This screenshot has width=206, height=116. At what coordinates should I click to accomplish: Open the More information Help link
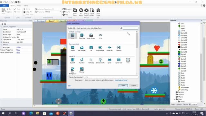coord(18,53)
